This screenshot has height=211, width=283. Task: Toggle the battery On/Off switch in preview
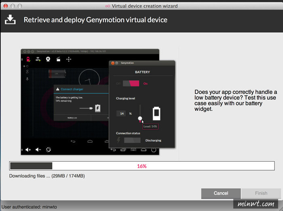coord(131,83)
